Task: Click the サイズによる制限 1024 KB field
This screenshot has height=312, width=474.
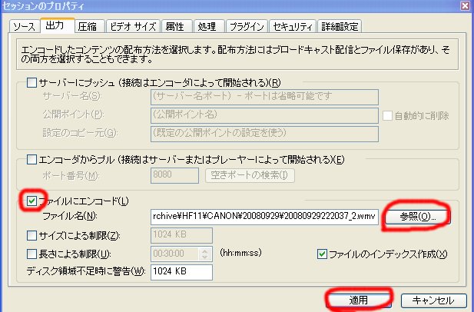Action: (x=181, y=235)
